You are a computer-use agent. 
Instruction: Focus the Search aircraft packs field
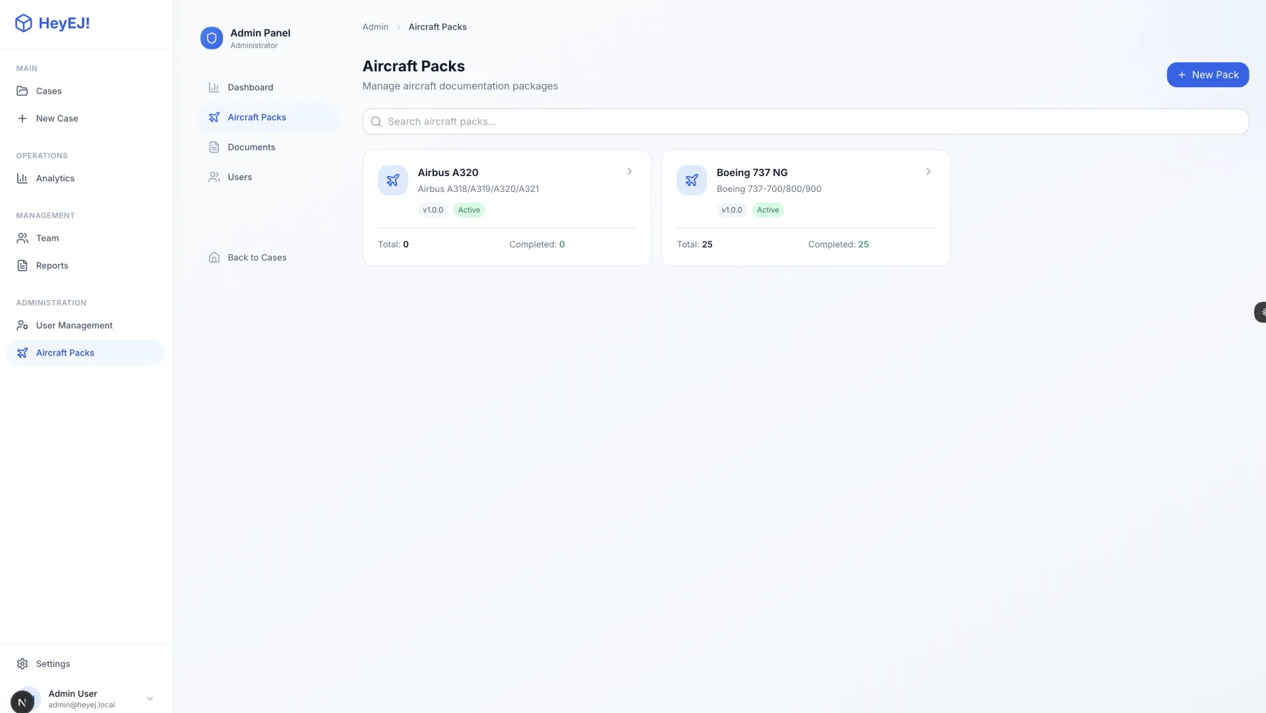tap(804, 121)
